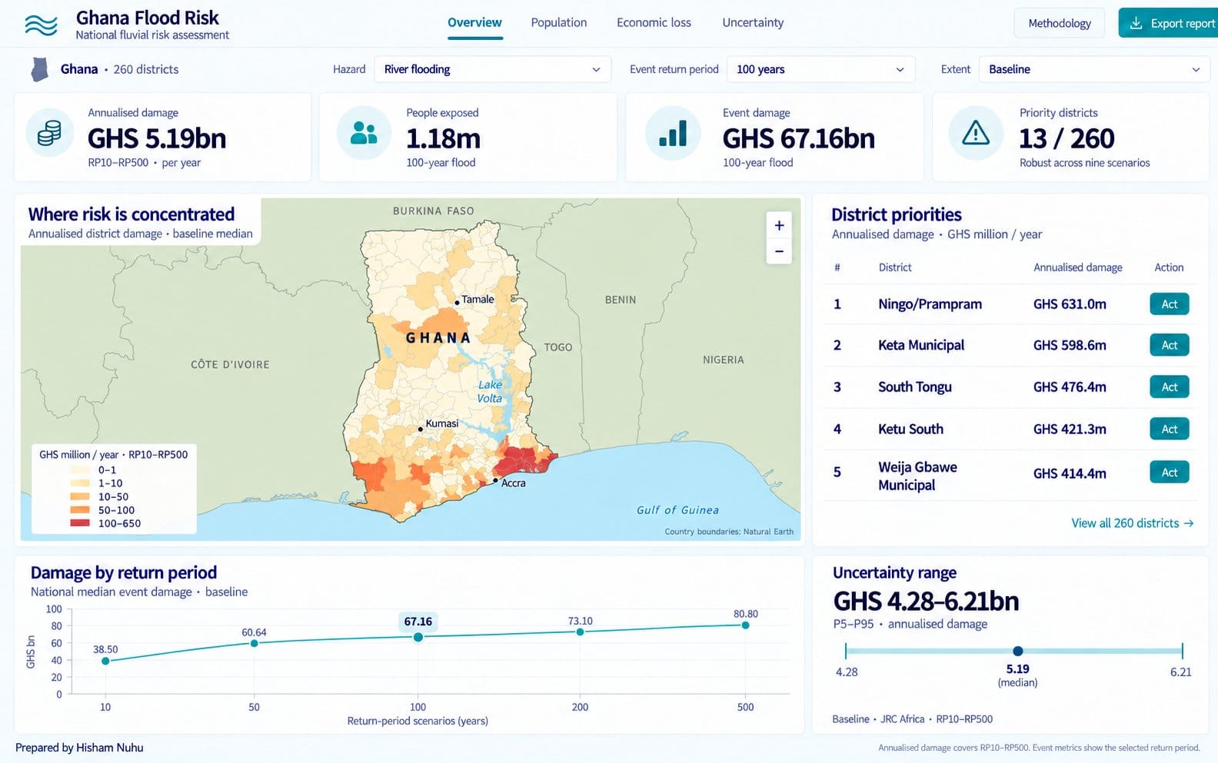Select the 10-year data point on chart

point(105,661)
